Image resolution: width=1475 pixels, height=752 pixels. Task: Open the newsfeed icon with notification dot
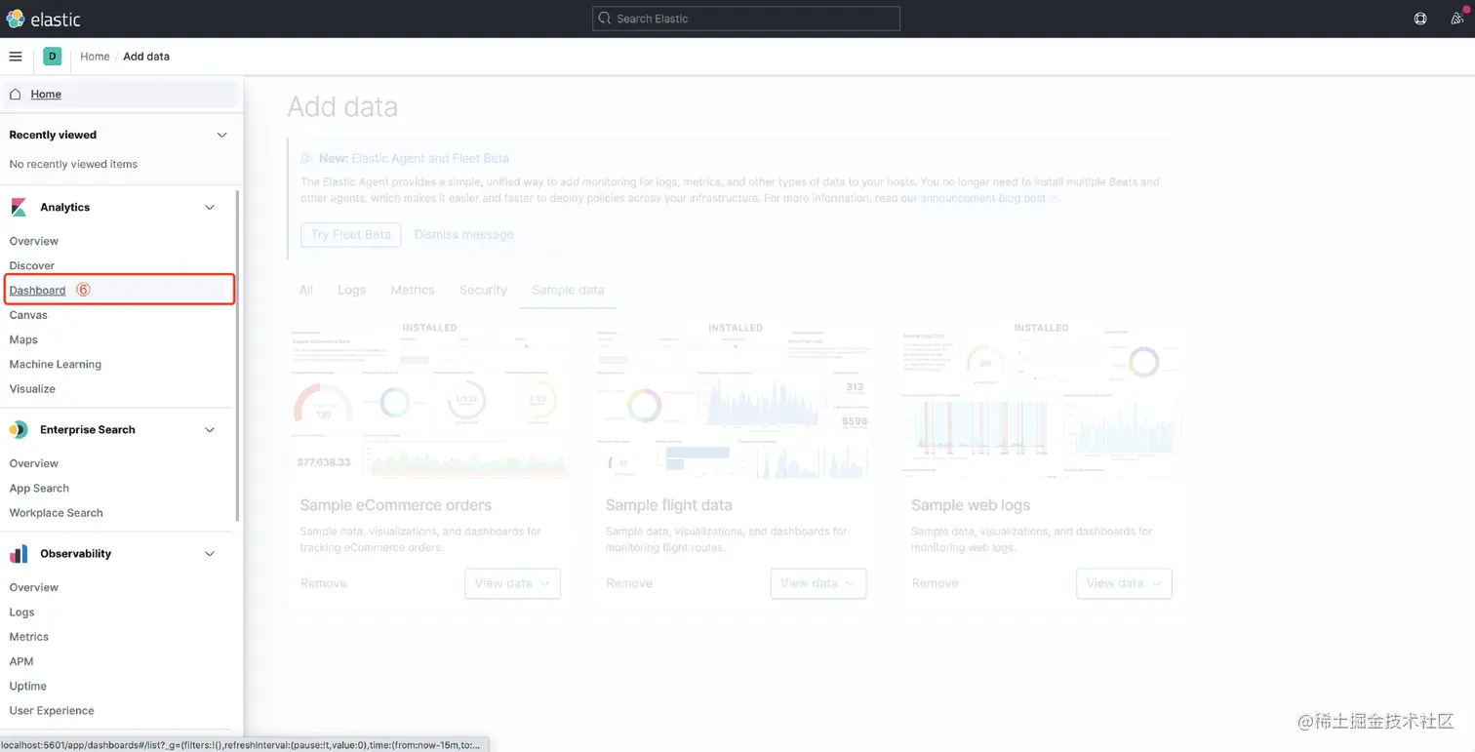(1457, 19)
